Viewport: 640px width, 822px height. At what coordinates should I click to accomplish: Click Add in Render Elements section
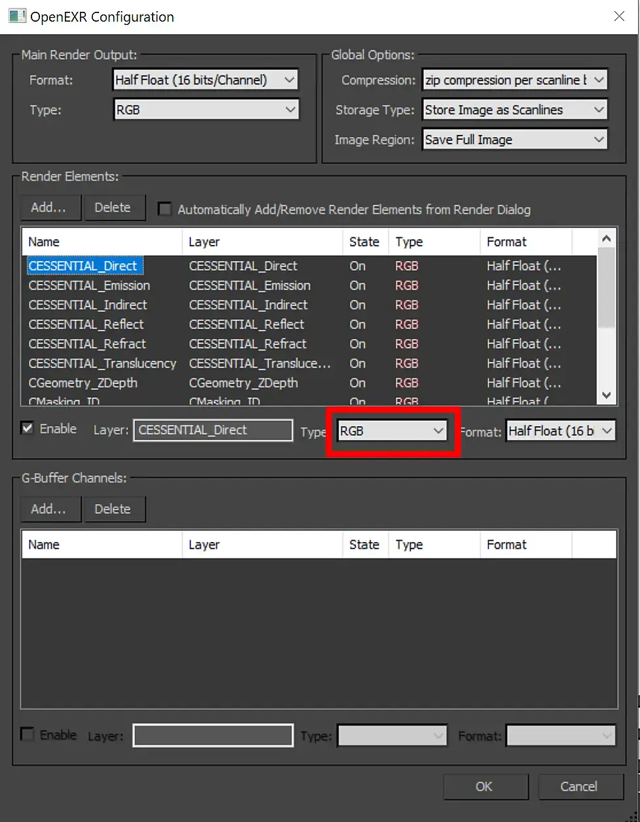[50, 207]
